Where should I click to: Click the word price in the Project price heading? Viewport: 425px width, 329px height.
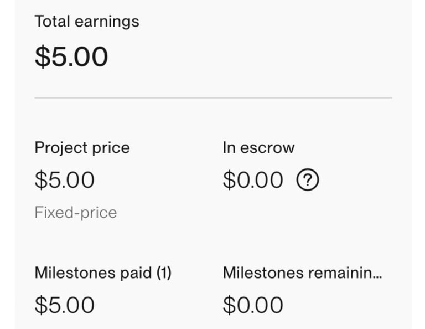pyautogui.click(x=111, y=148)
